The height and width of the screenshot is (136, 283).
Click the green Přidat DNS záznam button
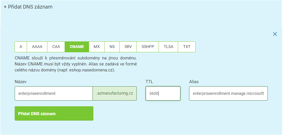(x=54, y=113)
